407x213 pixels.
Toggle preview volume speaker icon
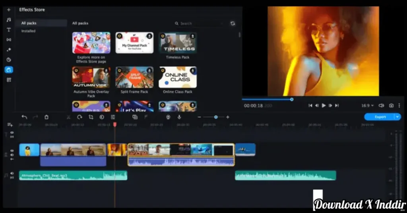[x=381, y=105]
